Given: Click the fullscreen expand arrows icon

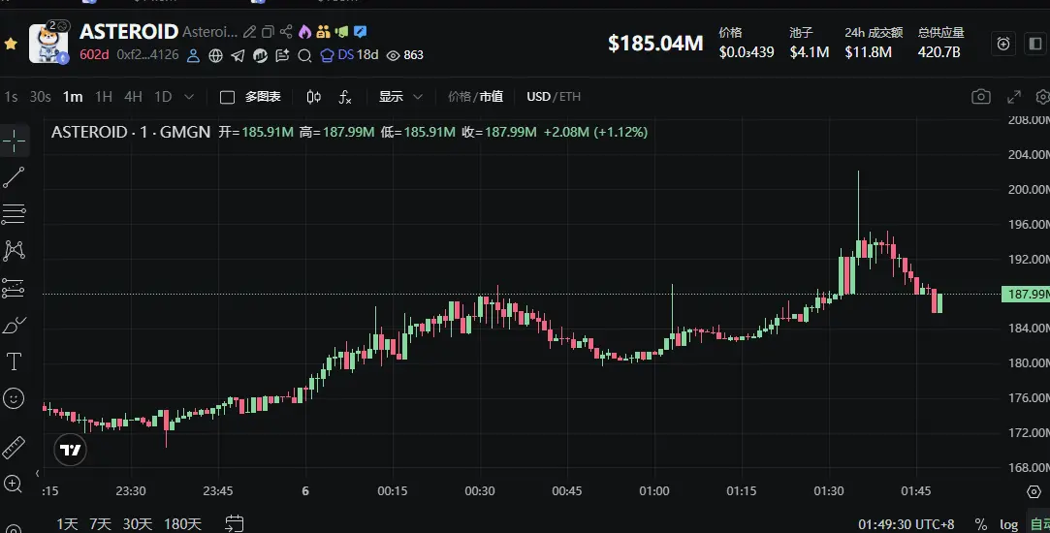Looking at the screenshot, I should point(1014,97).
